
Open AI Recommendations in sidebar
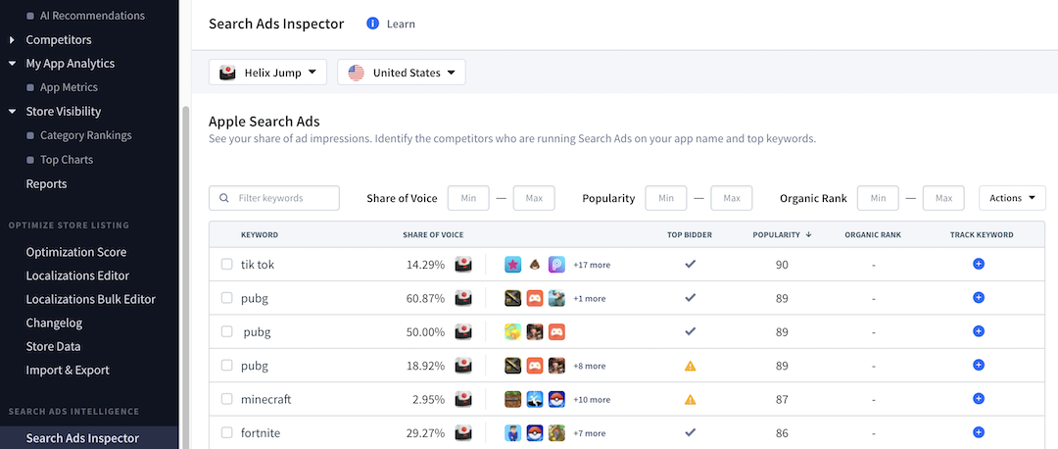[92, 15]
